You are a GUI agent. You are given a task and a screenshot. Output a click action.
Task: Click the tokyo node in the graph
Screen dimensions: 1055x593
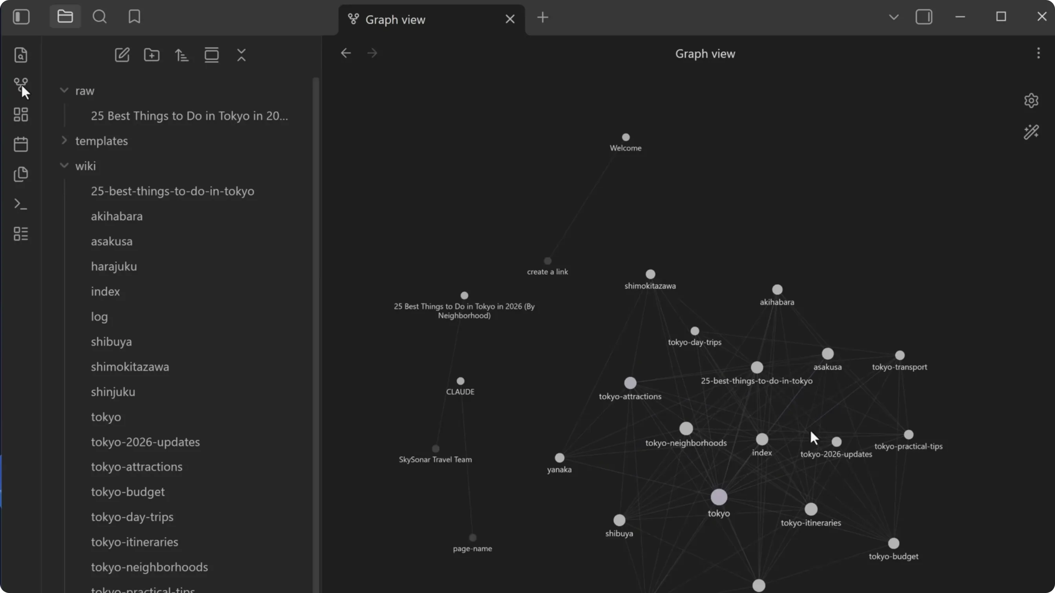[719, 497]
